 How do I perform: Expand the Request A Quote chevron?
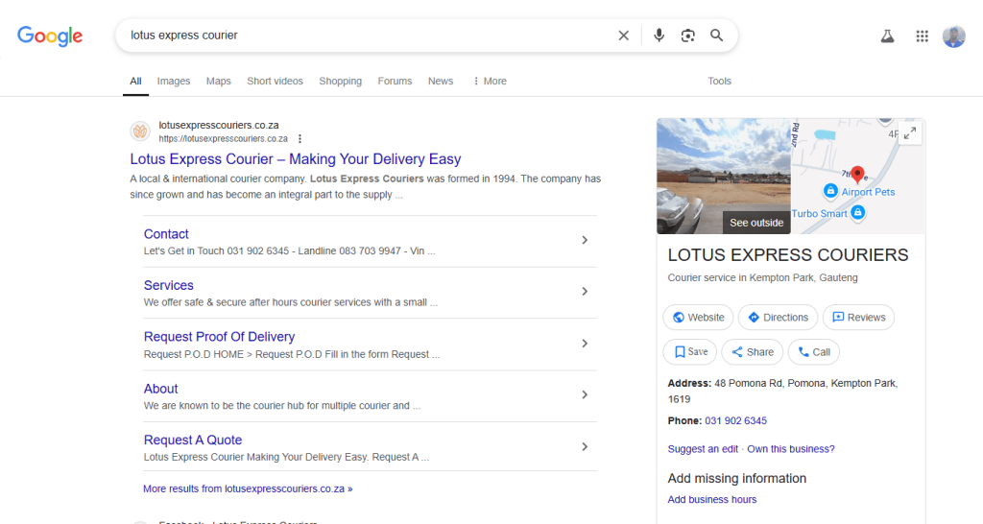585,447
